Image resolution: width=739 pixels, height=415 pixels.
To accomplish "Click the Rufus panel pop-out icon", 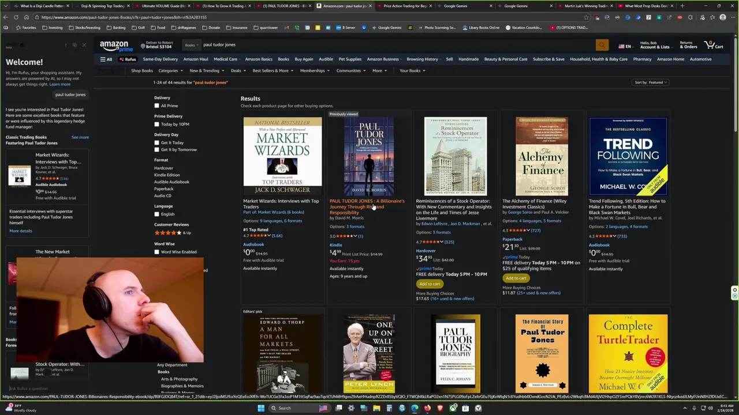I will [x=74, y=45].
